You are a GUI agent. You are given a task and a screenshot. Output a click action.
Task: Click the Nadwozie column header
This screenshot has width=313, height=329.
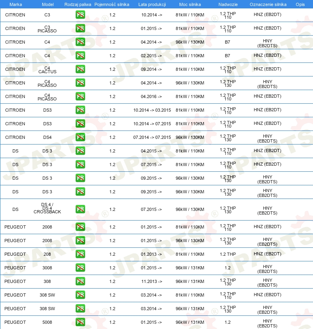(x=228, y=4)
